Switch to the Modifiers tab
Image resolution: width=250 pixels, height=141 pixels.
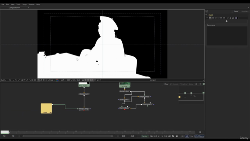[245, 11]
